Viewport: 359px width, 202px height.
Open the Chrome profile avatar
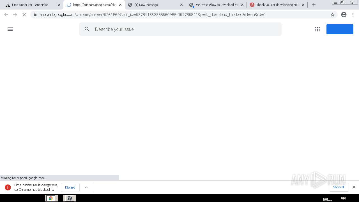(344, 15)
